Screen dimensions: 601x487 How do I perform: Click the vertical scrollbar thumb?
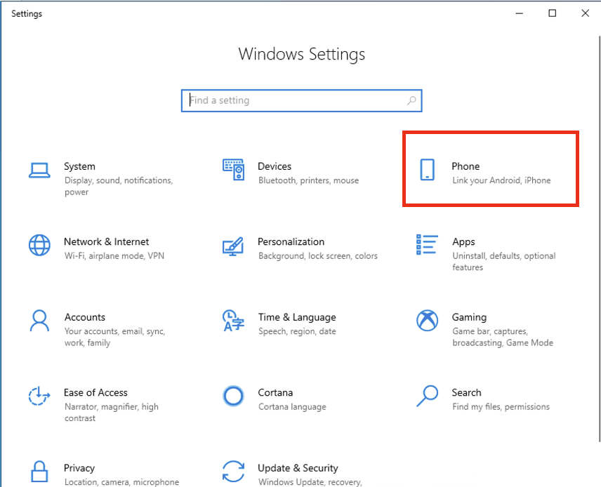599,239
